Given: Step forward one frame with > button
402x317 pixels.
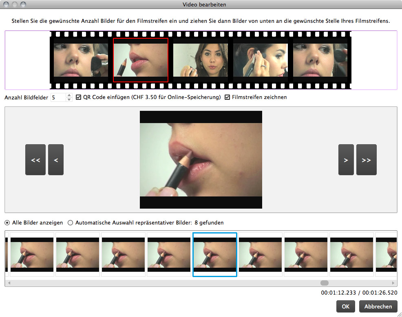Looking at the screenshot, I should tap(346, 160).
